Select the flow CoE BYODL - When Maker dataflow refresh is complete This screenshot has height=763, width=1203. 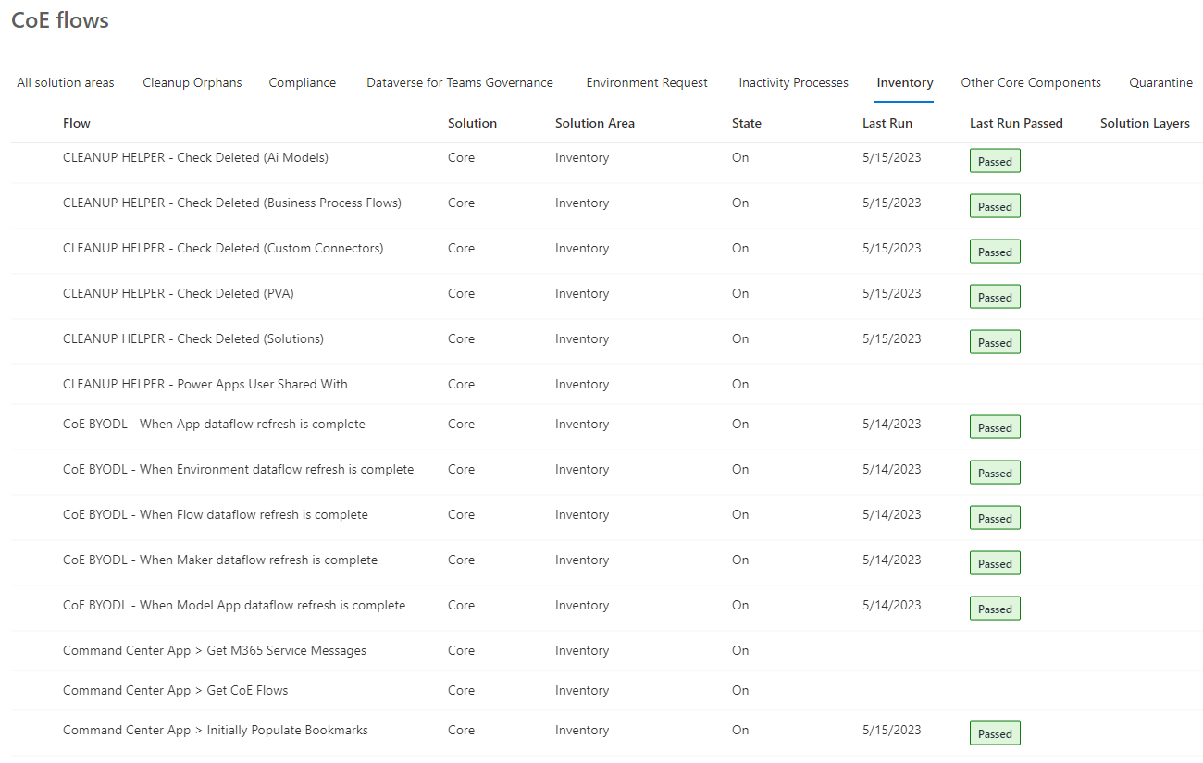(x=219, y=560)
